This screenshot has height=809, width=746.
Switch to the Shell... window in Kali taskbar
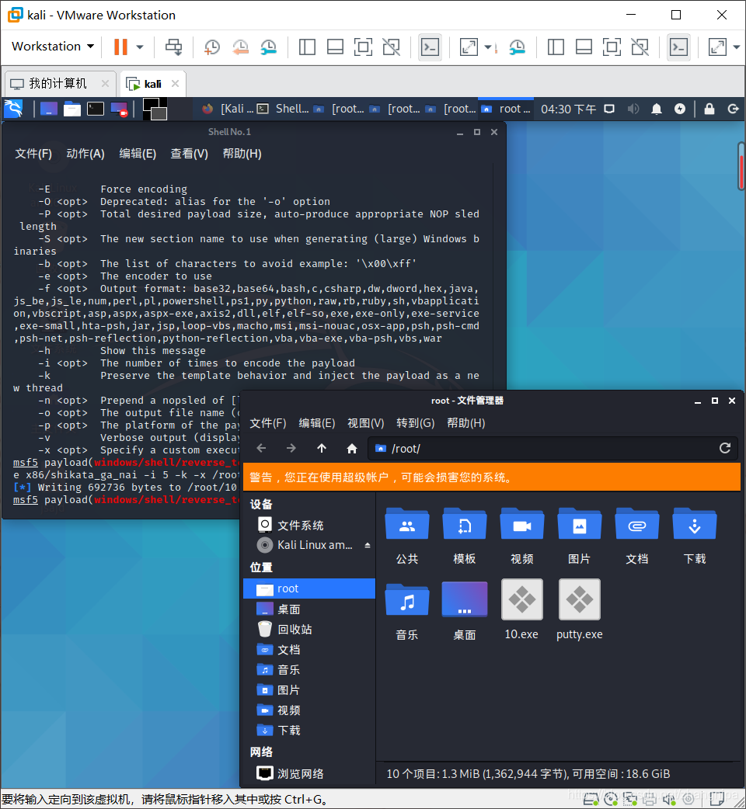tap(284, 109)
